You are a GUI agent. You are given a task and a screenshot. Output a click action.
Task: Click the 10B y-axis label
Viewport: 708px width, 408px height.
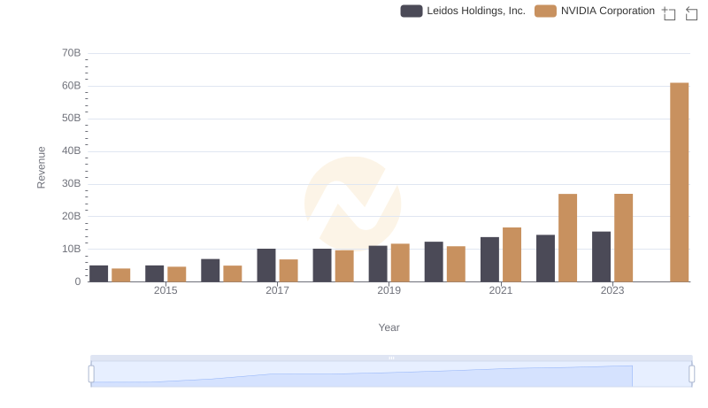(x=72, y=249)
